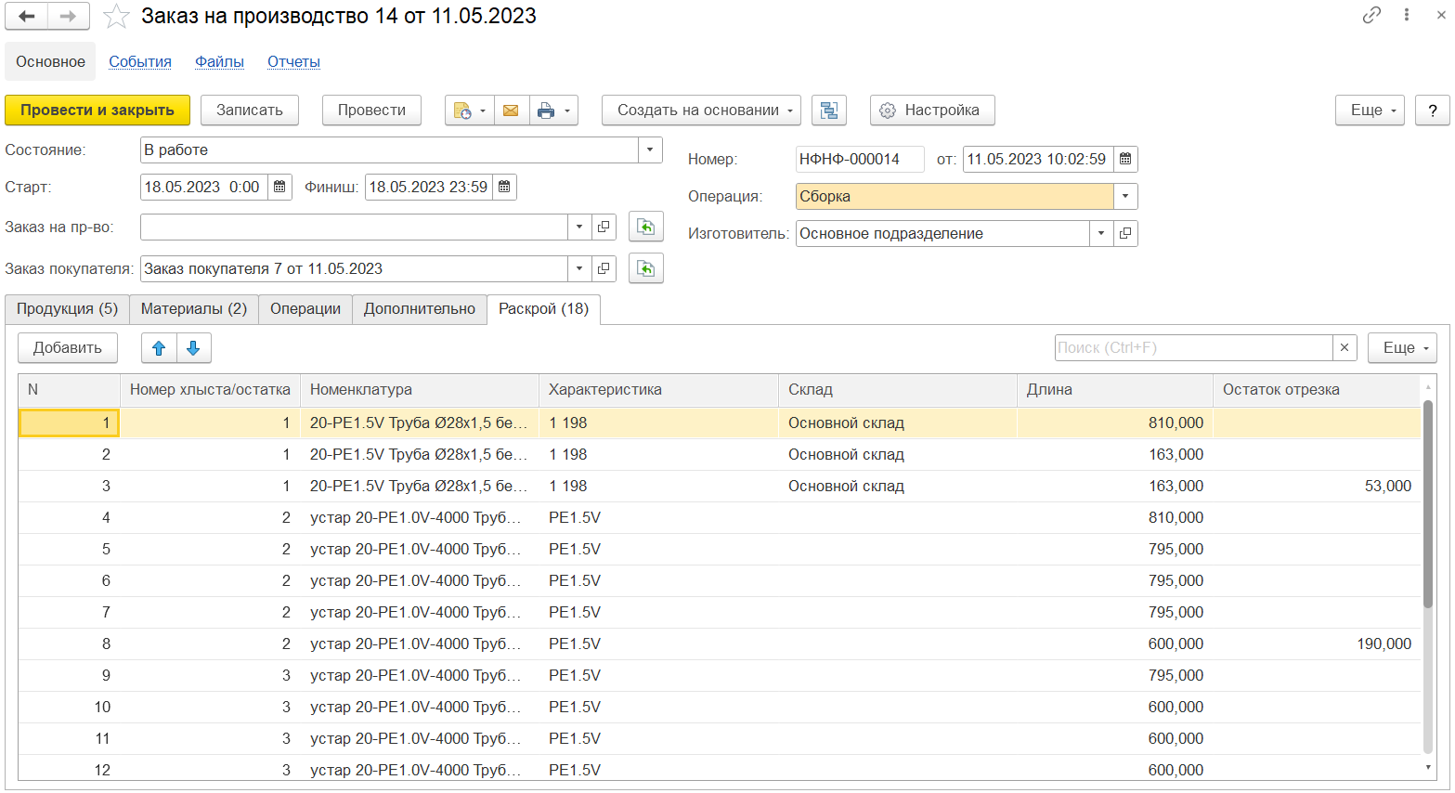Open calendar picker for Финиш date
The image size is (1455, 793).
coord(504,188)
